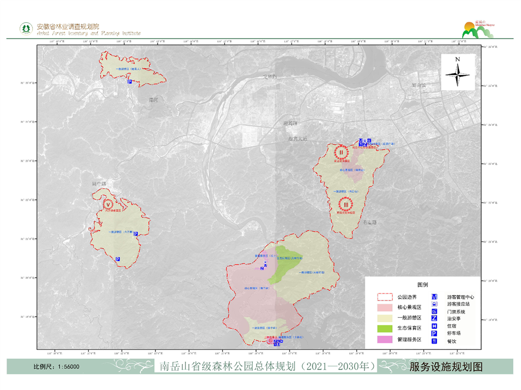521x390 pixels.
Task: Click the red circled V marker on west area
Action: tap(109, 204)
